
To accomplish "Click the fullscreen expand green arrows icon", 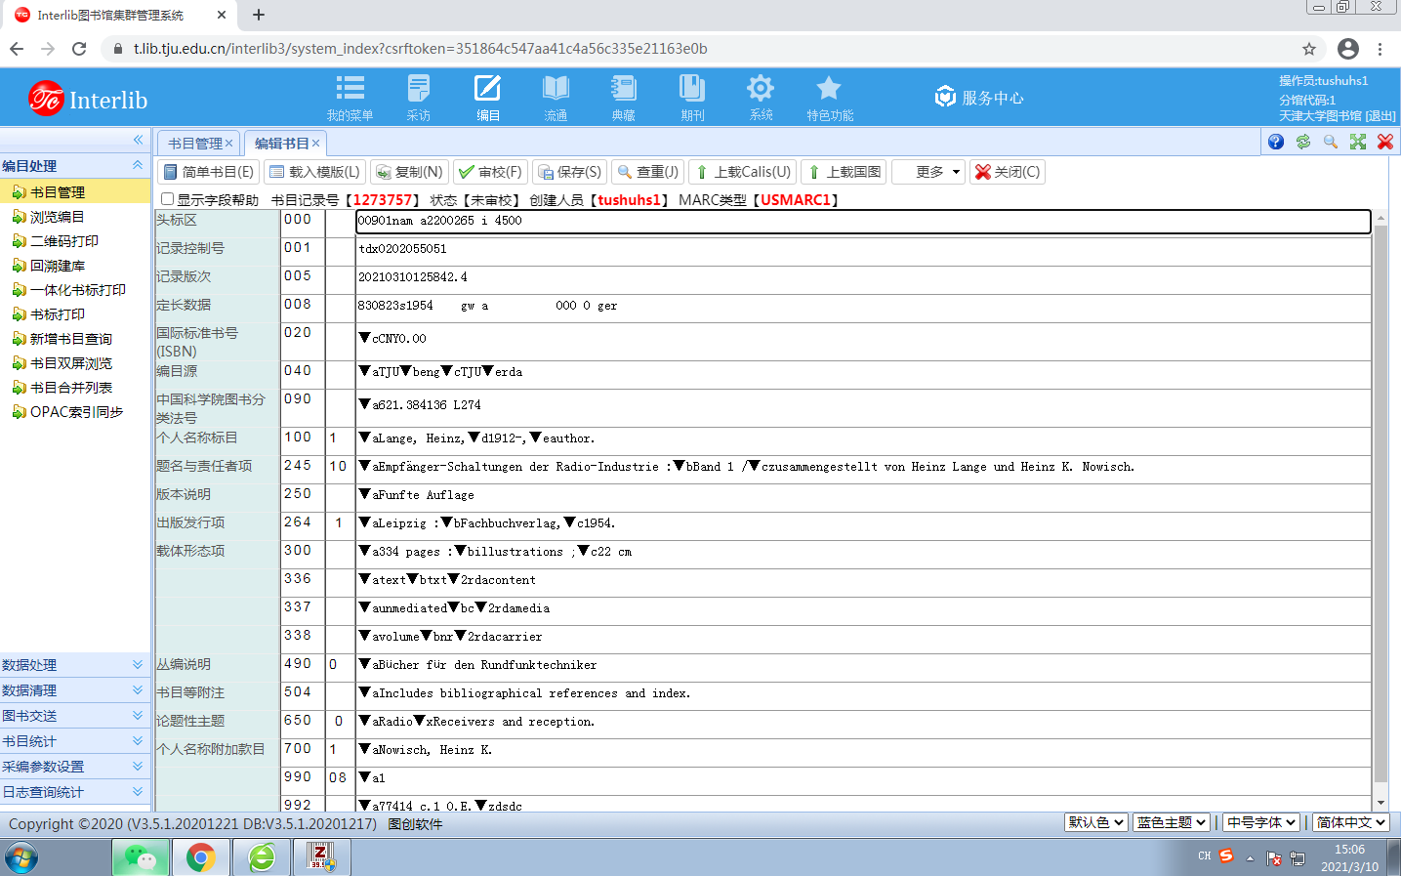I will 1358,142.
